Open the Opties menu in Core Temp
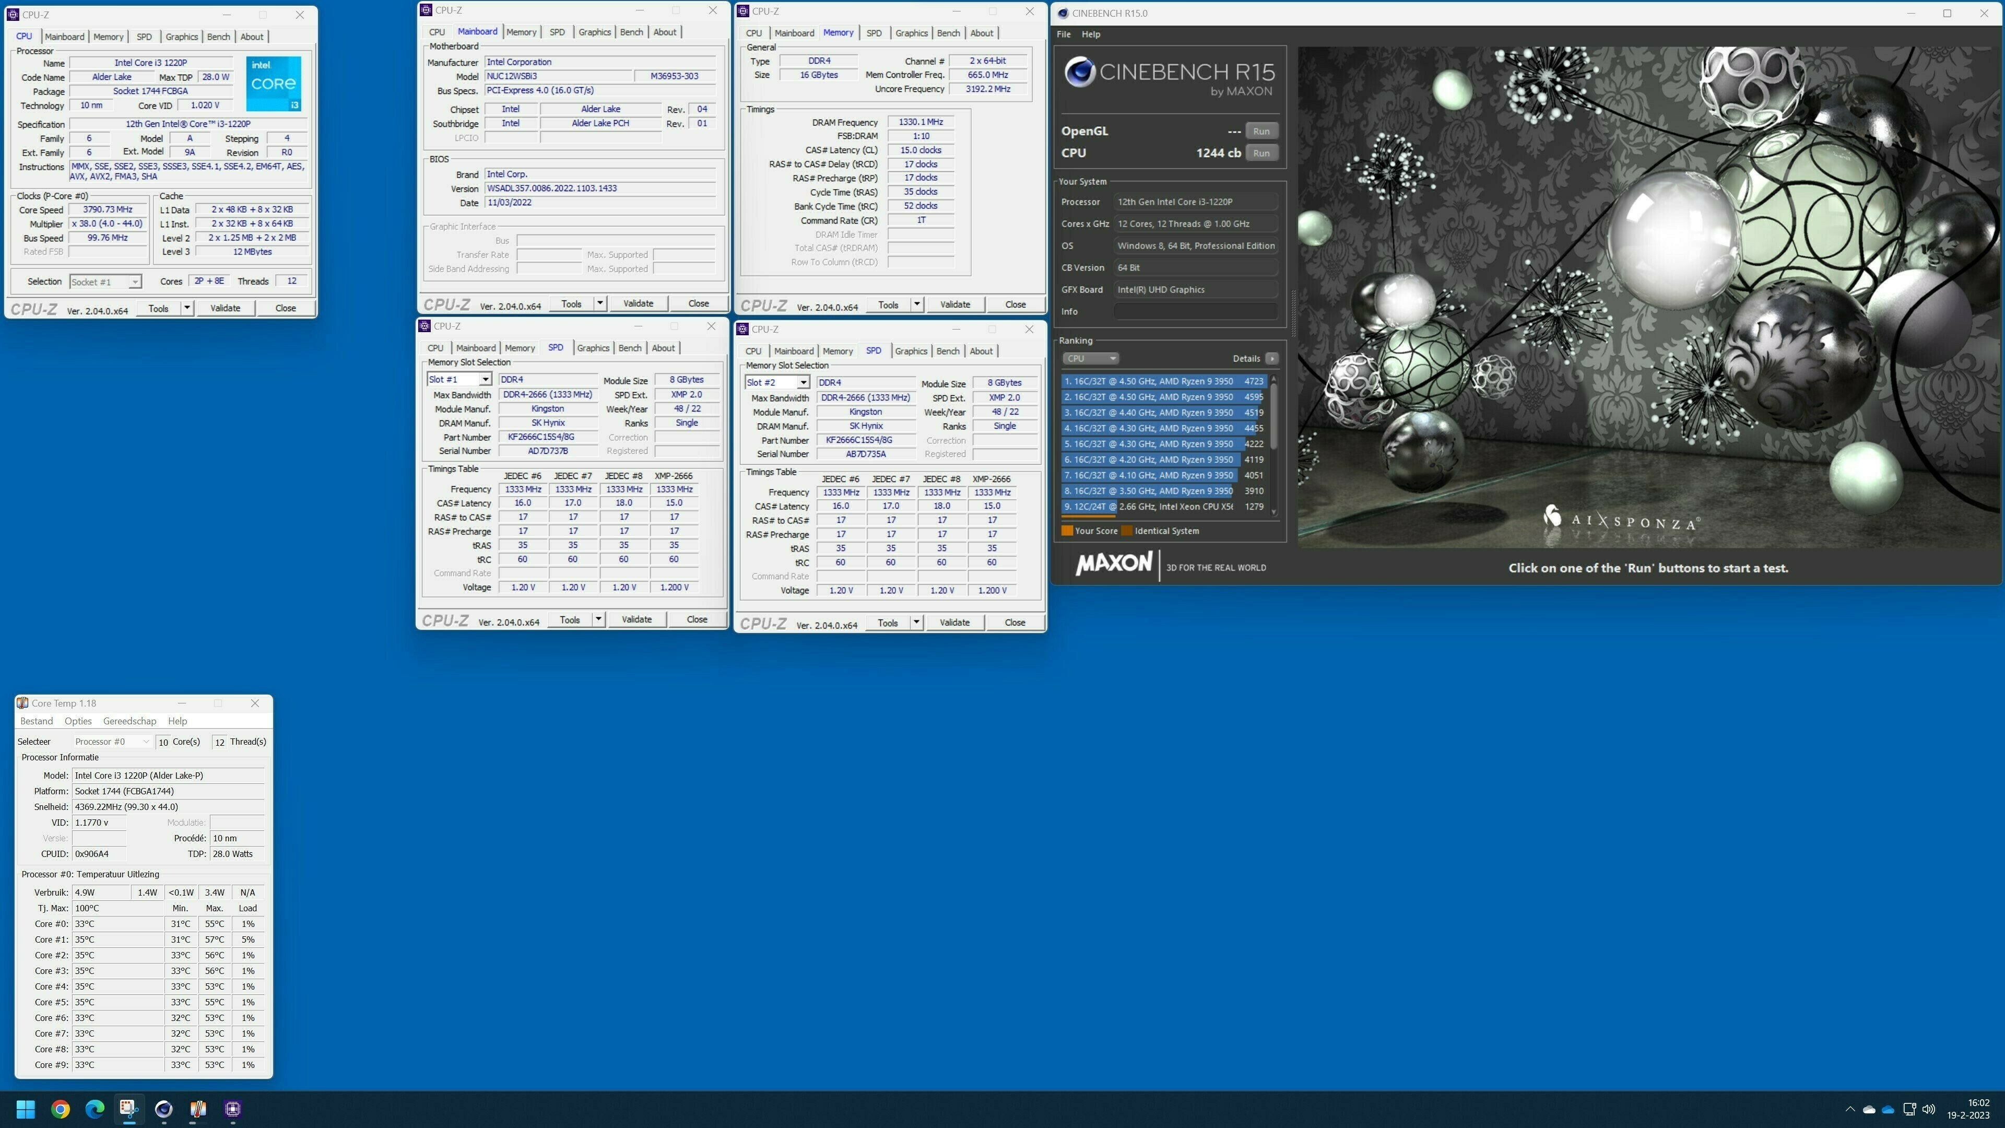Viewport: 2005px width, 1128px height. point(78,721)
